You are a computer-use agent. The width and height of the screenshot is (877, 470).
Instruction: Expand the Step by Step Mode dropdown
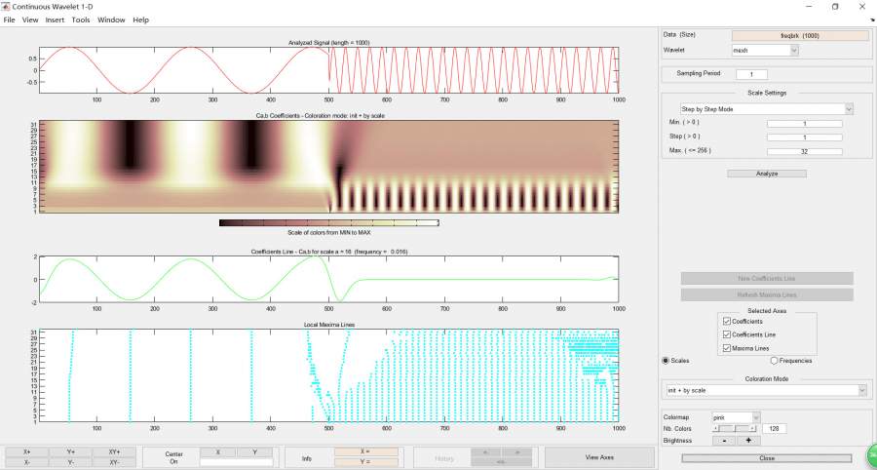click(766, 109)
